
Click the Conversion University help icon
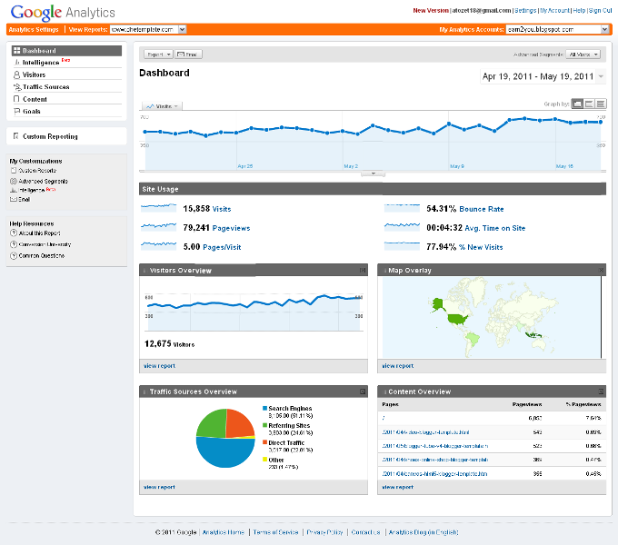click(x=14, y=244)
